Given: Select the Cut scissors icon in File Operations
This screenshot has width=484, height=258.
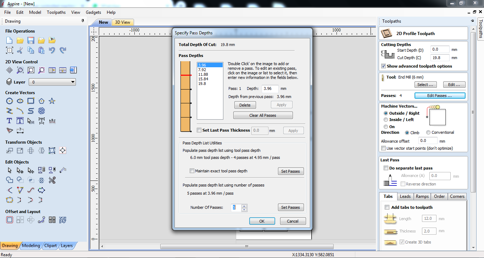Looking at the screenshot, I should pyautogui.click(x=20, y=50).
